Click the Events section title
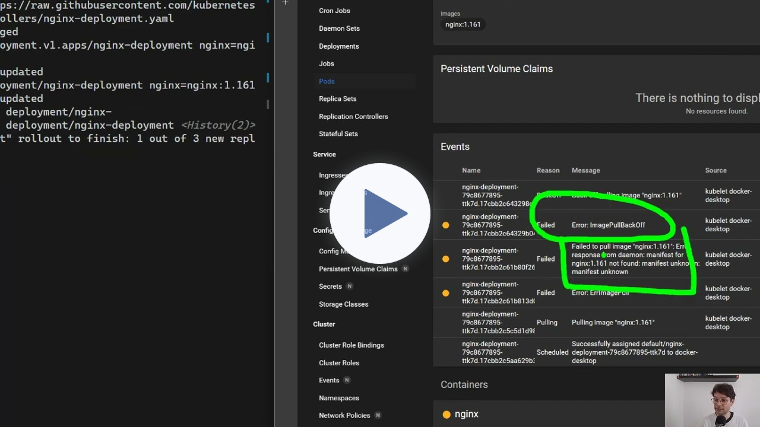The height and width of the screenshot is (427, 760). point(455,147)
